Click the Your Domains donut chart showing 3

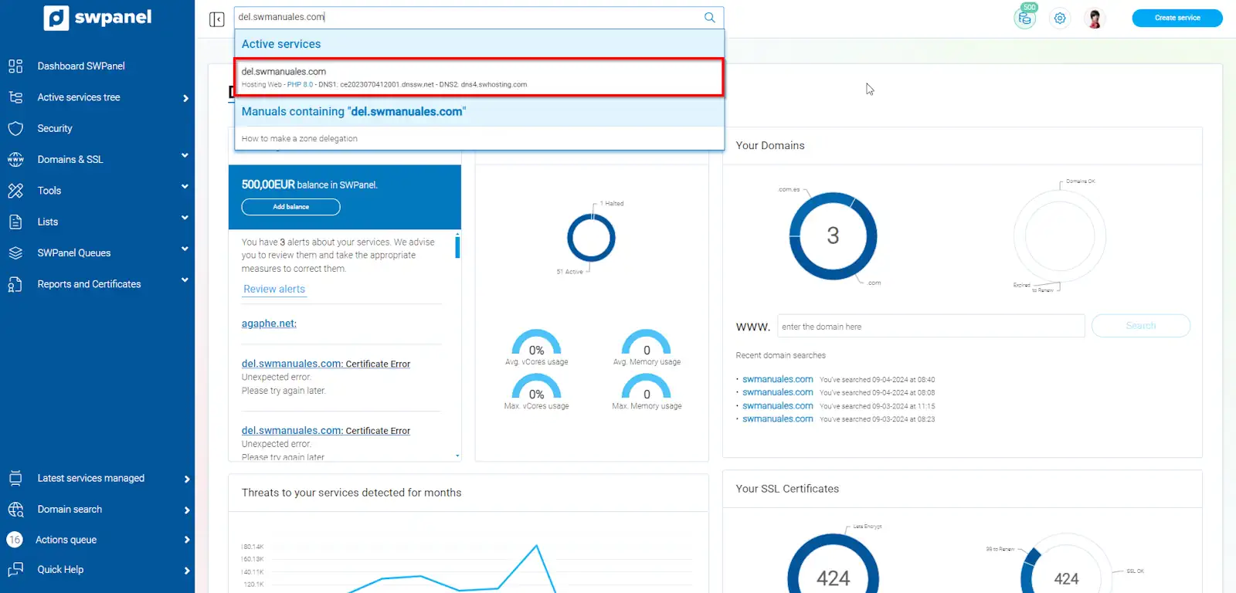tap(833, 236)
